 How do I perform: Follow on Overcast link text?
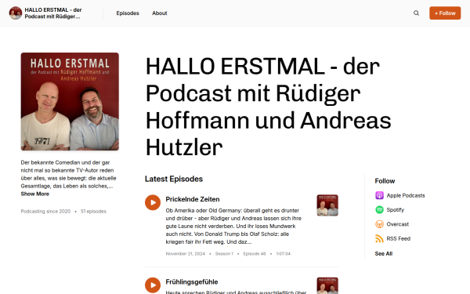coord(397,224)
